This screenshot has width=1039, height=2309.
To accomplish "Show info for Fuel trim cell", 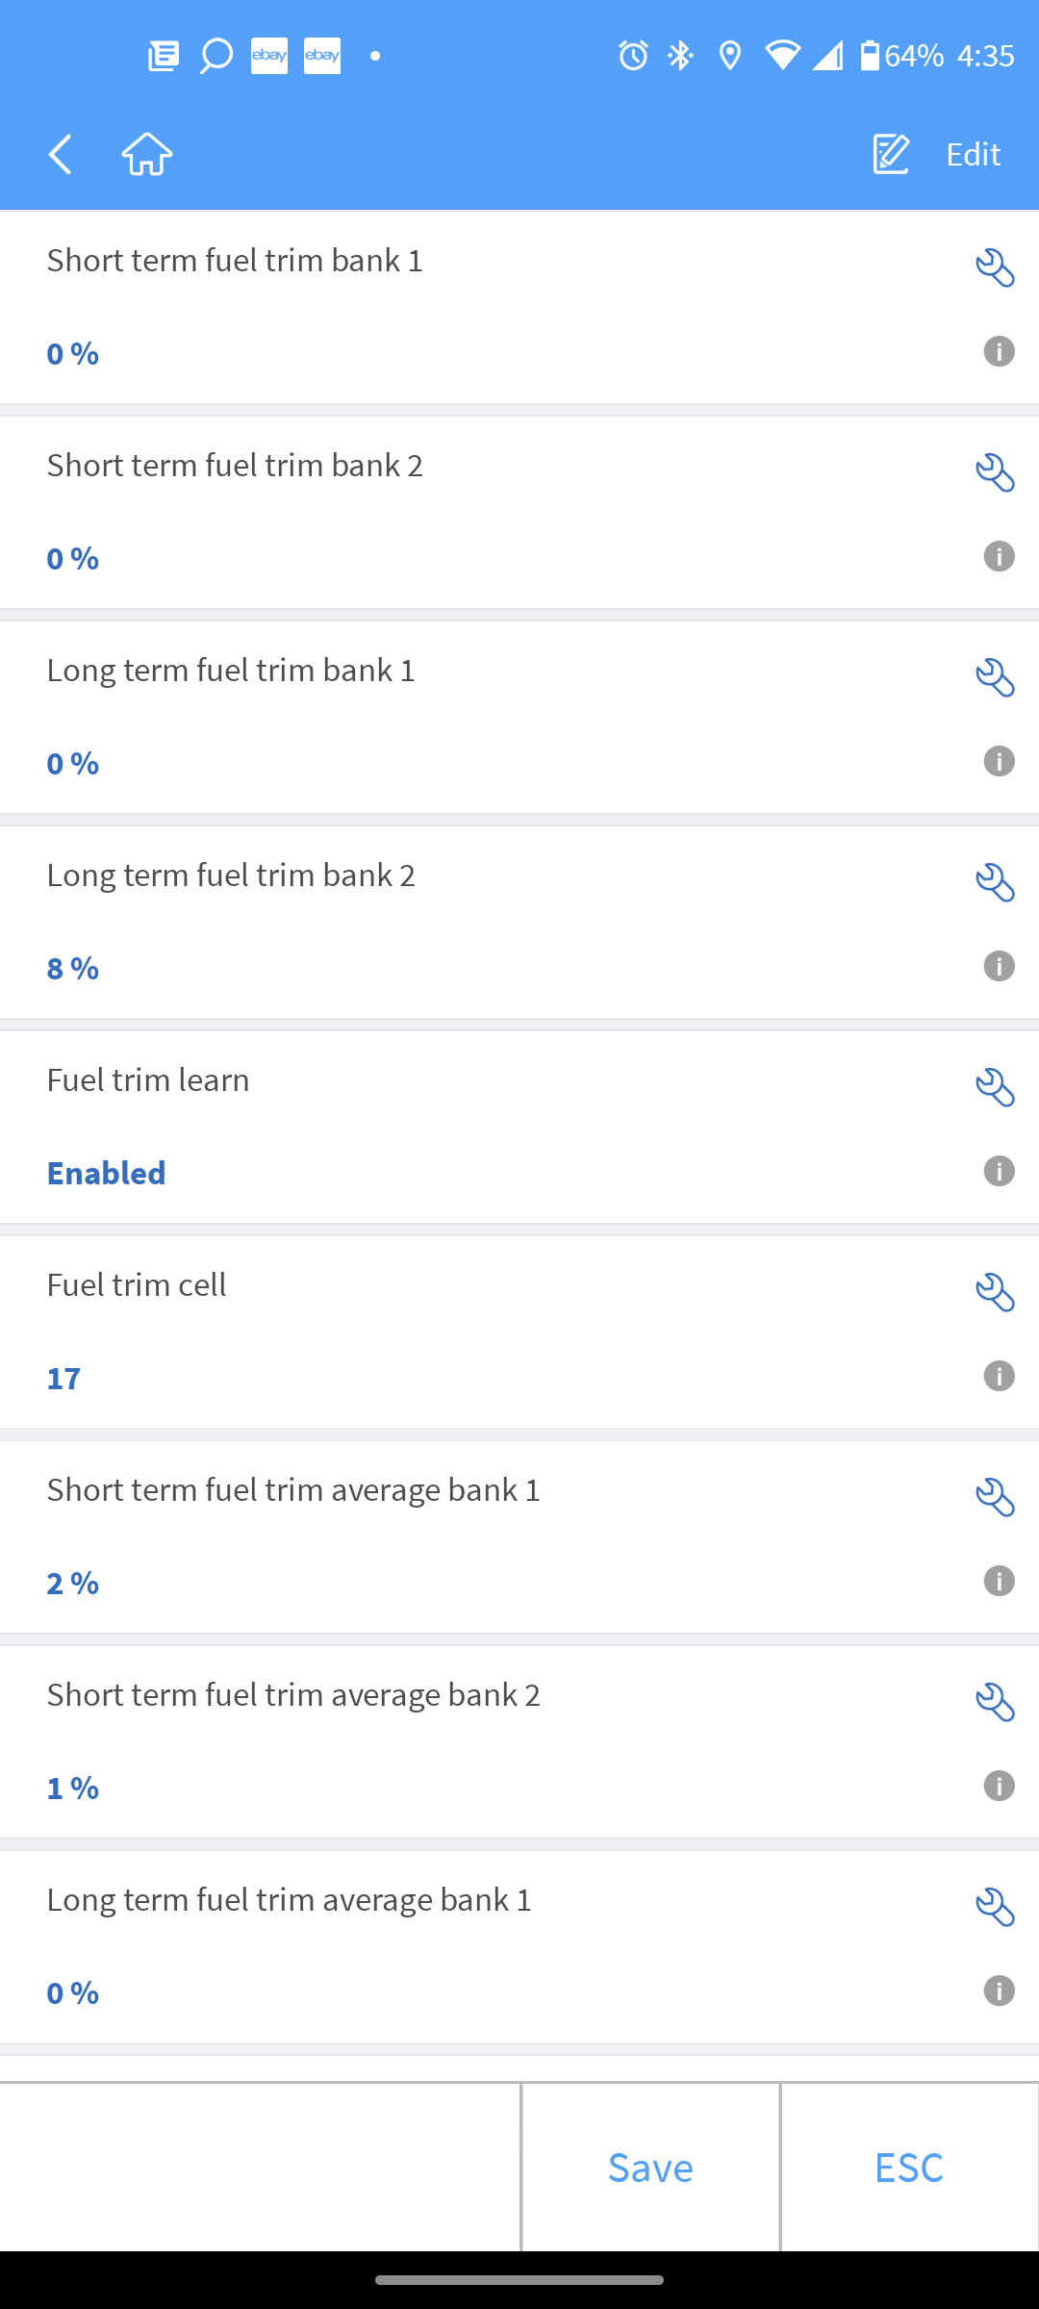I will tap(999, 1376).
